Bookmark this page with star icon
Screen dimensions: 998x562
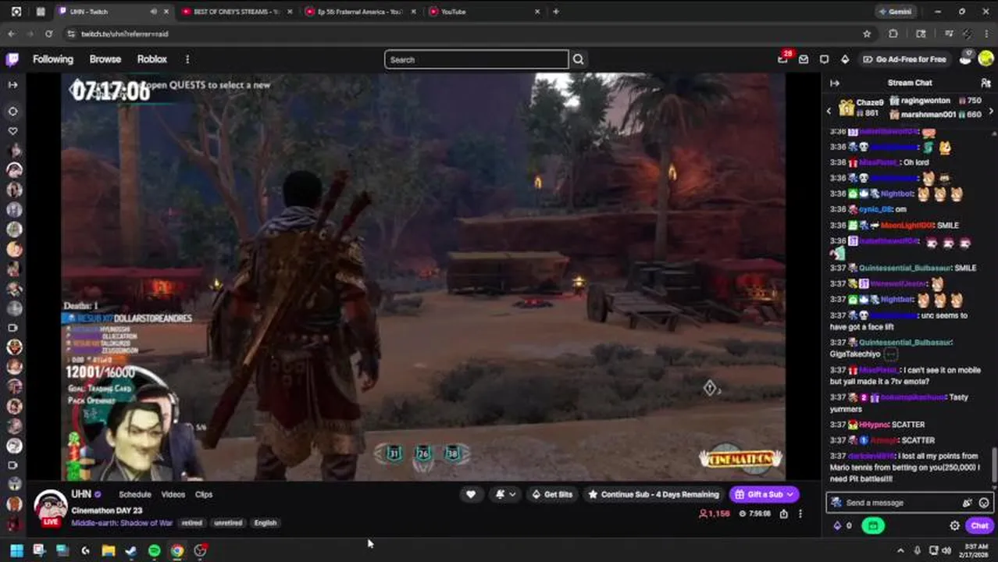(x=867, y=34)
